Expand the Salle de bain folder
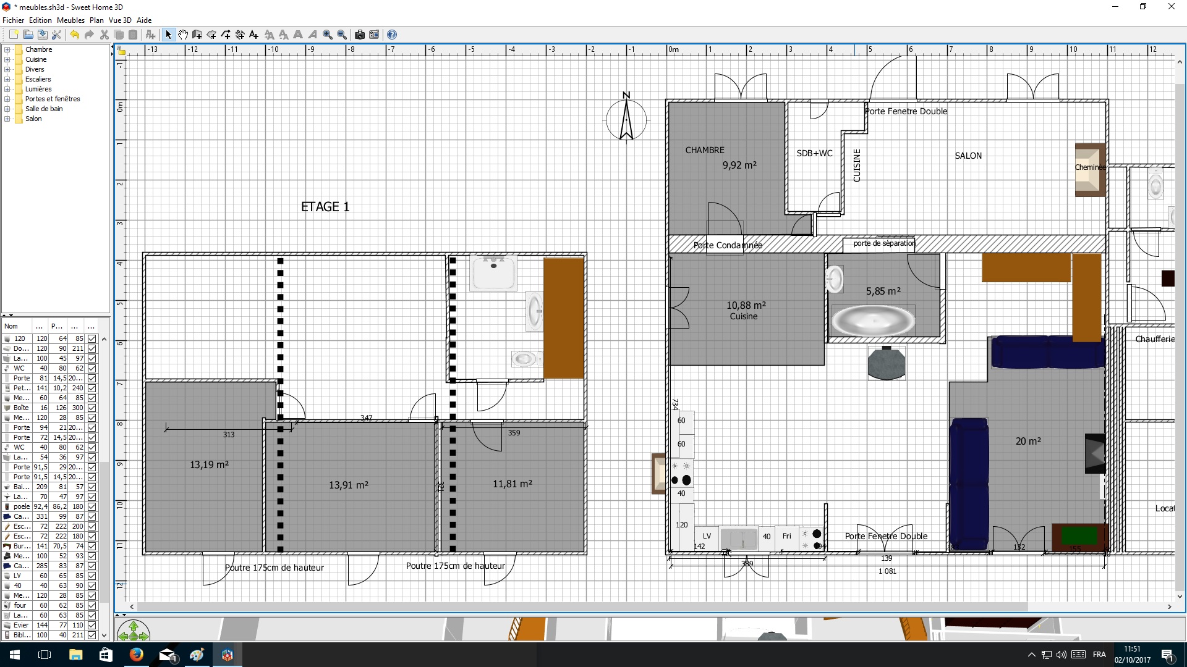The image size is (1187, 667). (x=7, y=109)
